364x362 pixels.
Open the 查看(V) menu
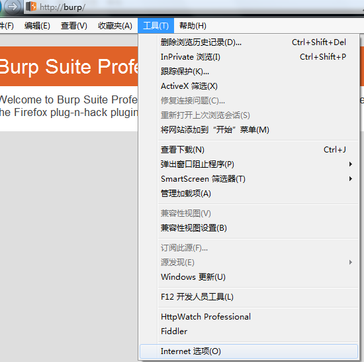(x=74, y=26)
